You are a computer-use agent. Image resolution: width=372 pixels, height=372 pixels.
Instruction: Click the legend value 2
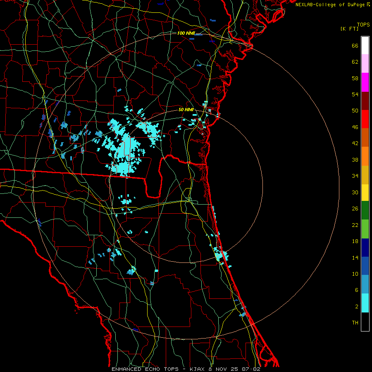357,306
